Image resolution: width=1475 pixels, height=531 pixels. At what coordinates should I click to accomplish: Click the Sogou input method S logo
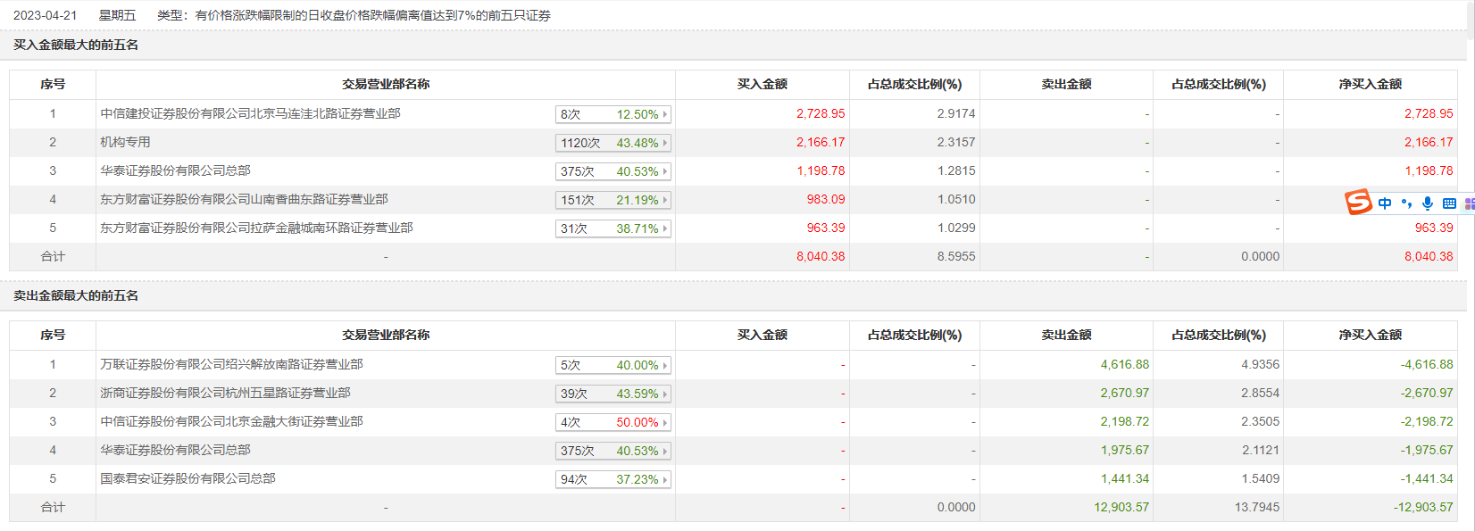(x=1358, y=203)
